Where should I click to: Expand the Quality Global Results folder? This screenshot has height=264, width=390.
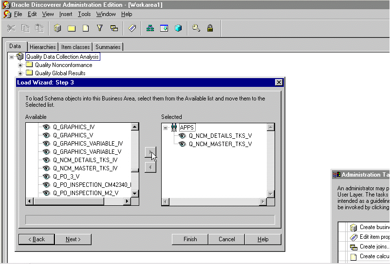pyautogui.click(x=20, y=73)
